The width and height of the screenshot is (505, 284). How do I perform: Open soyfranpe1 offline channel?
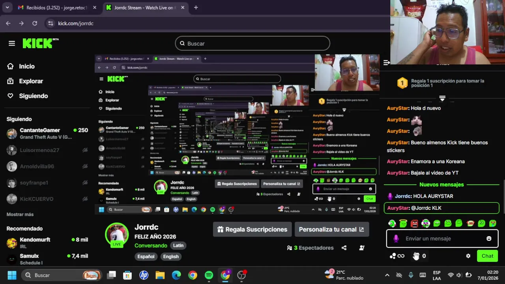click(47, 183)
